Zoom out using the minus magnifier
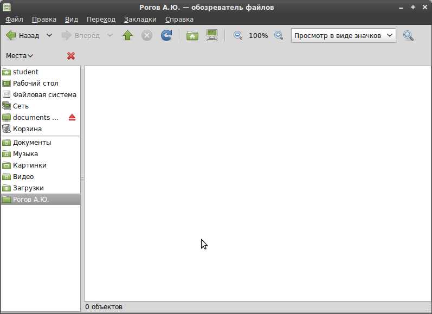 pyautogui.click(x=237, y=36)
